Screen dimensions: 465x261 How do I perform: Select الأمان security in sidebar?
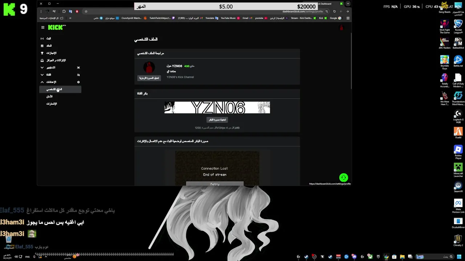tap(49, 96)
